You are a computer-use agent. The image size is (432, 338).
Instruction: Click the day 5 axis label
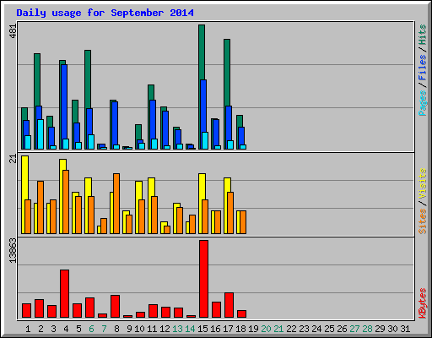78,329
